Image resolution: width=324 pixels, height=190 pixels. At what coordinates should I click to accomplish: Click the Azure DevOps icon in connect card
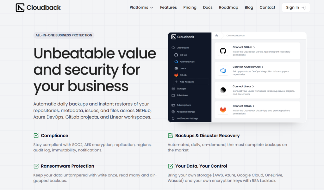coord(223,70)
